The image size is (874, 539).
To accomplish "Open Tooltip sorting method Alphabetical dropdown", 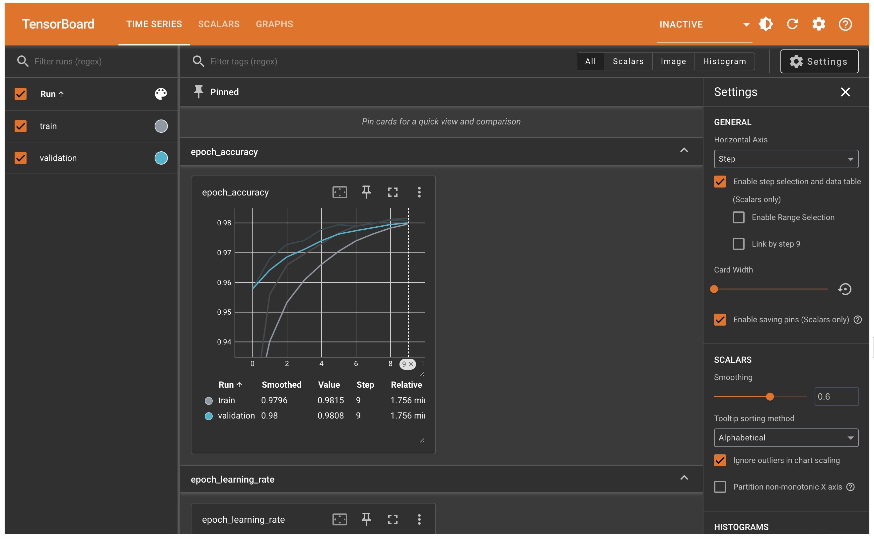I will click(786, 438).
